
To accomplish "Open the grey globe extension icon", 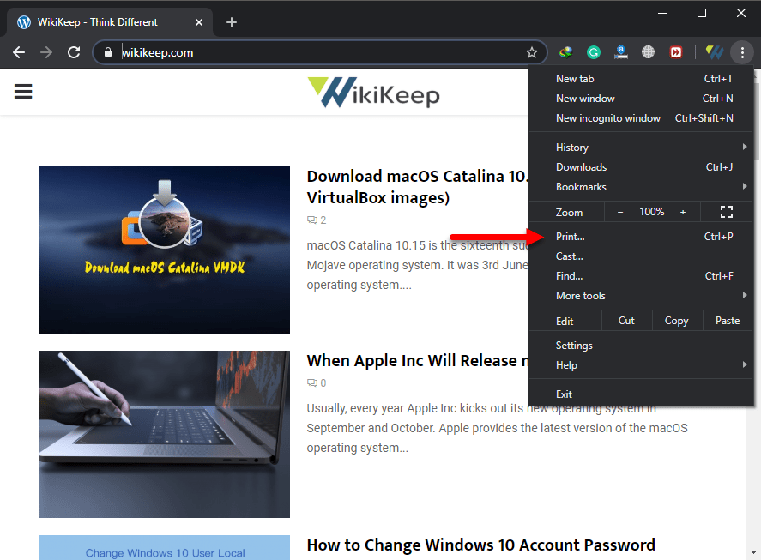I will point(648,52).
